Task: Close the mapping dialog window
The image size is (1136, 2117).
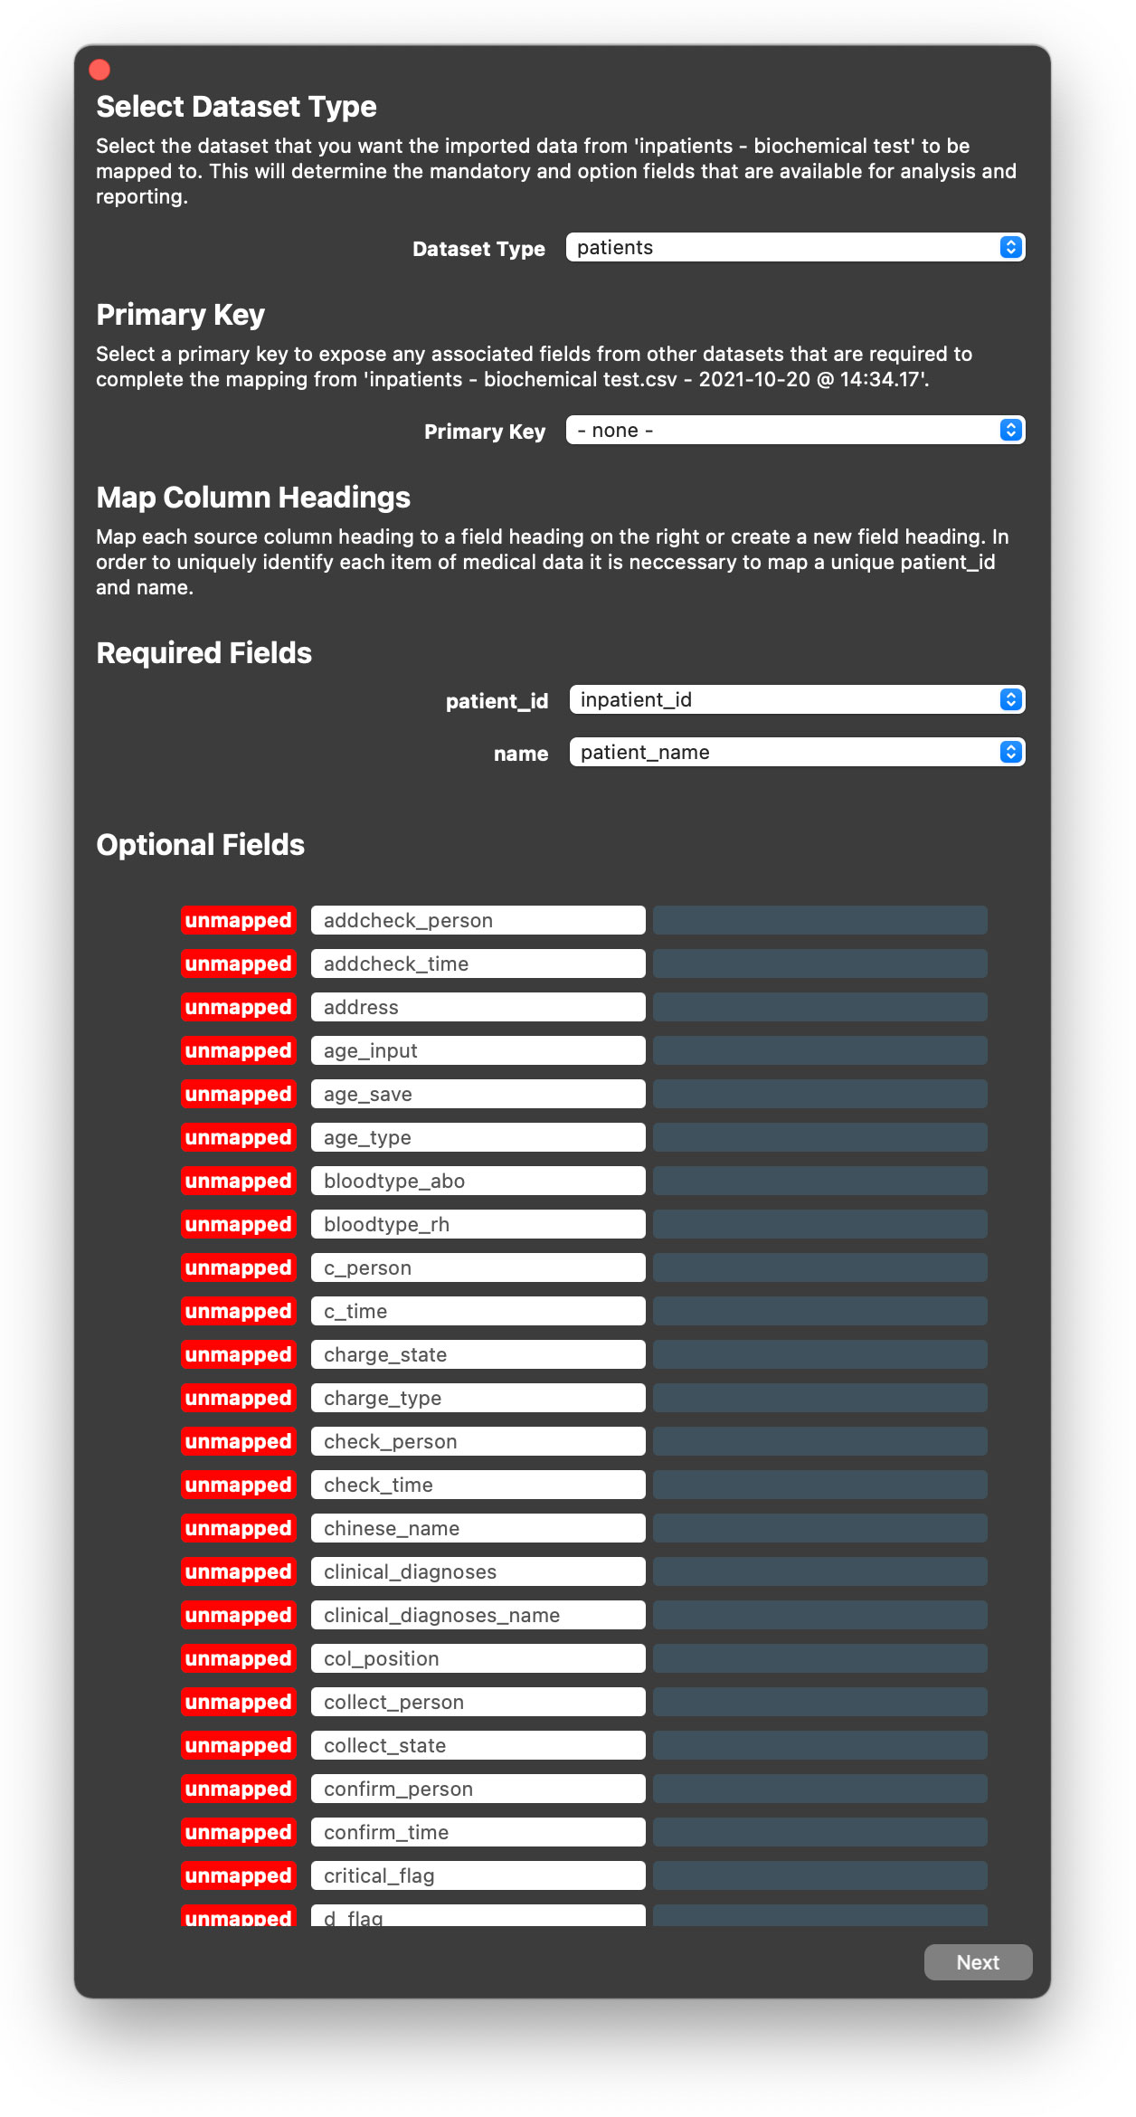Action: coord(99,70)
